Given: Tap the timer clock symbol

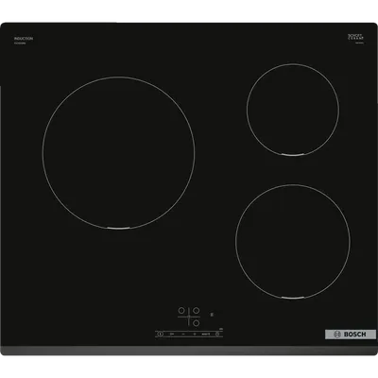Looking at the screenshot, I should click(x=217, y=334).
